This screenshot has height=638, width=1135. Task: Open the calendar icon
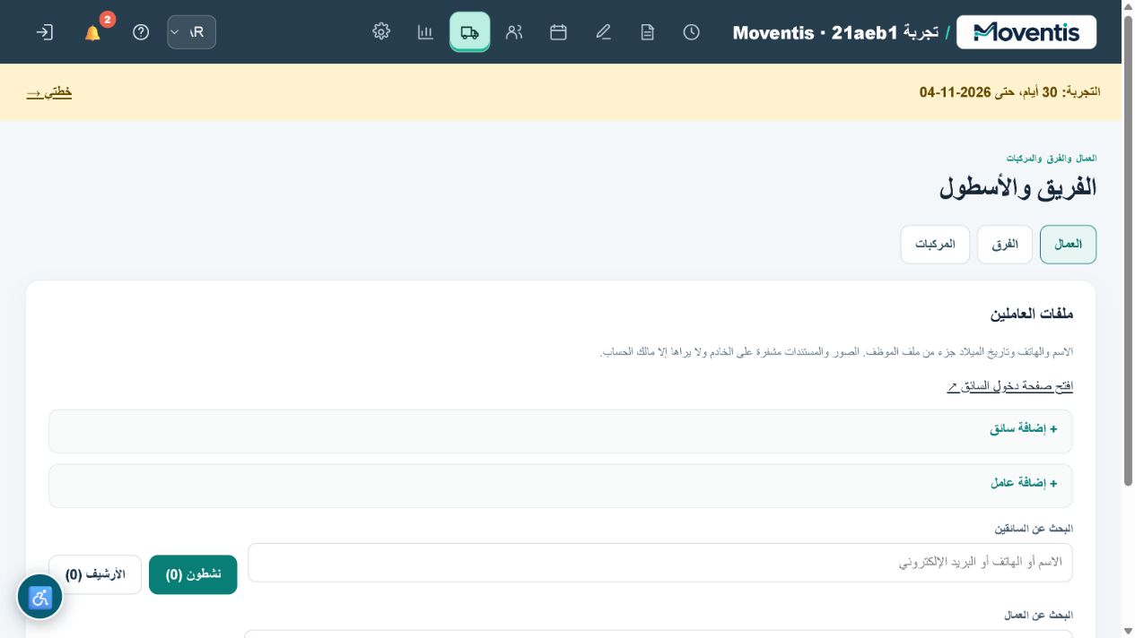click(558, 32)
